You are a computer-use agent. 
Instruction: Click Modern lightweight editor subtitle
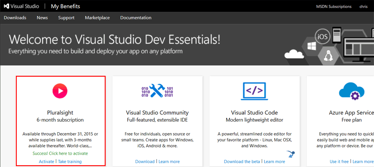point(254,120)
